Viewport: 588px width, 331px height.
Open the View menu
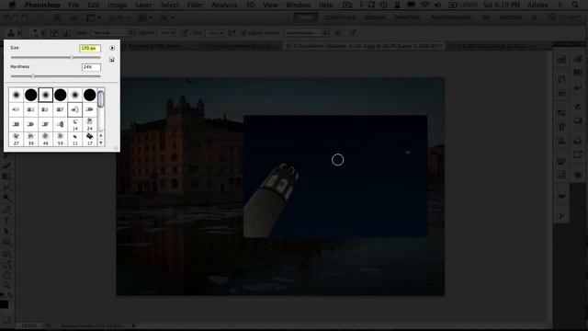pyautogui.click(x=270, y=5)
